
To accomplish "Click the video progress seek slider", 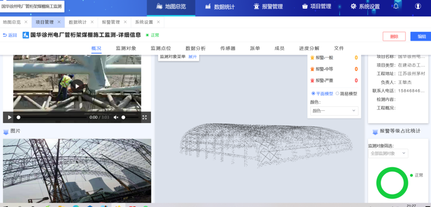I will pos(51,117).
